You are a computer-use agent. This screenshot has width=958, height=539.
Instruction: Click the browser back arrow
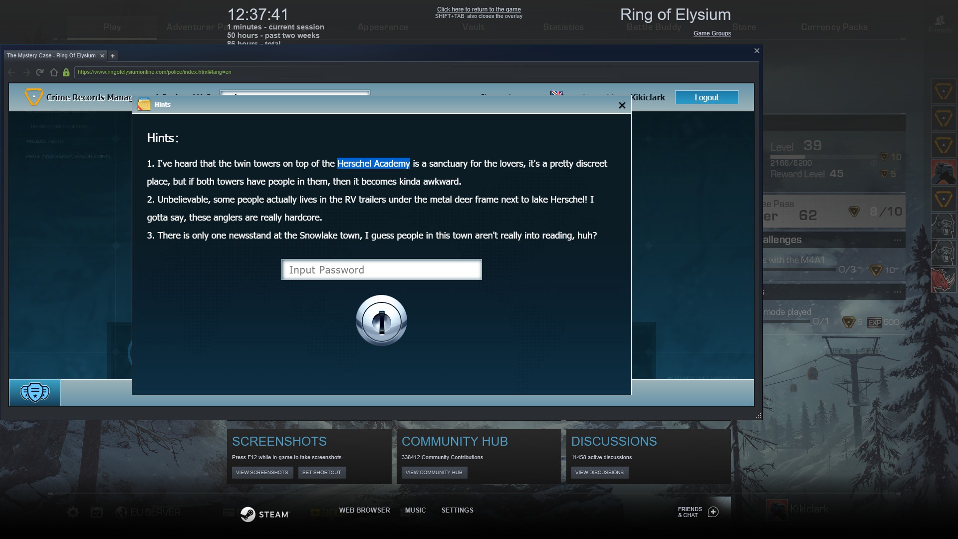[x=11, y=72]
